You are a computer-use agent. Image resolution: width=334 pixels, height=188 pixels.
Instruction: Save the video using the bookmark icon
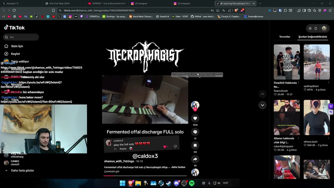pos(195,145)
